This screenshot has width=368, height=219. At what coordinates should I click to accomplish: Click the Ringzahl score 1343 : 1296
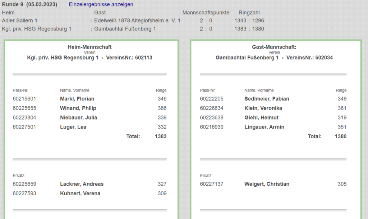[x=249, y=21]
